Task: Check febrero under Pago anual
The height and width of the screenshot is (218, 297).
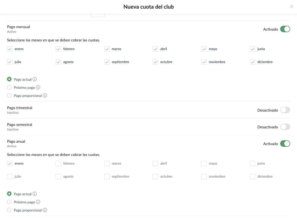Action: click(58, 164)
